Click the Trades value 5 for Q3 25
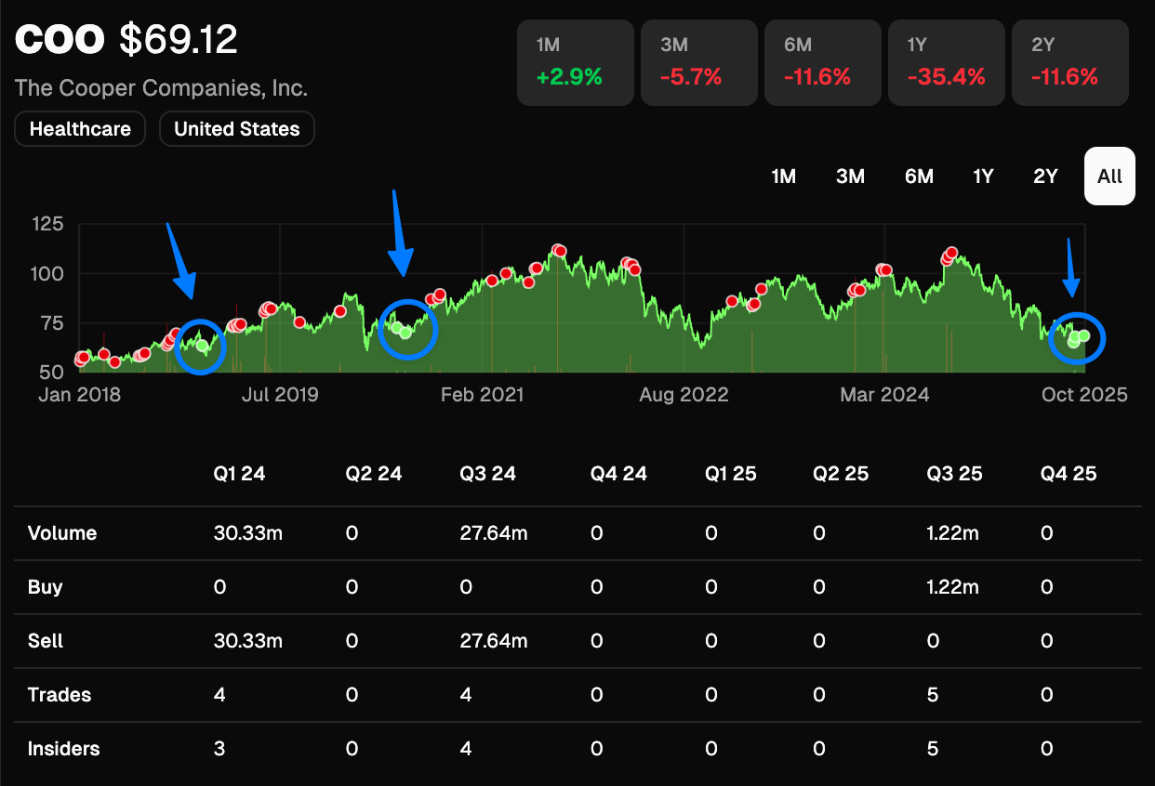 933,695
